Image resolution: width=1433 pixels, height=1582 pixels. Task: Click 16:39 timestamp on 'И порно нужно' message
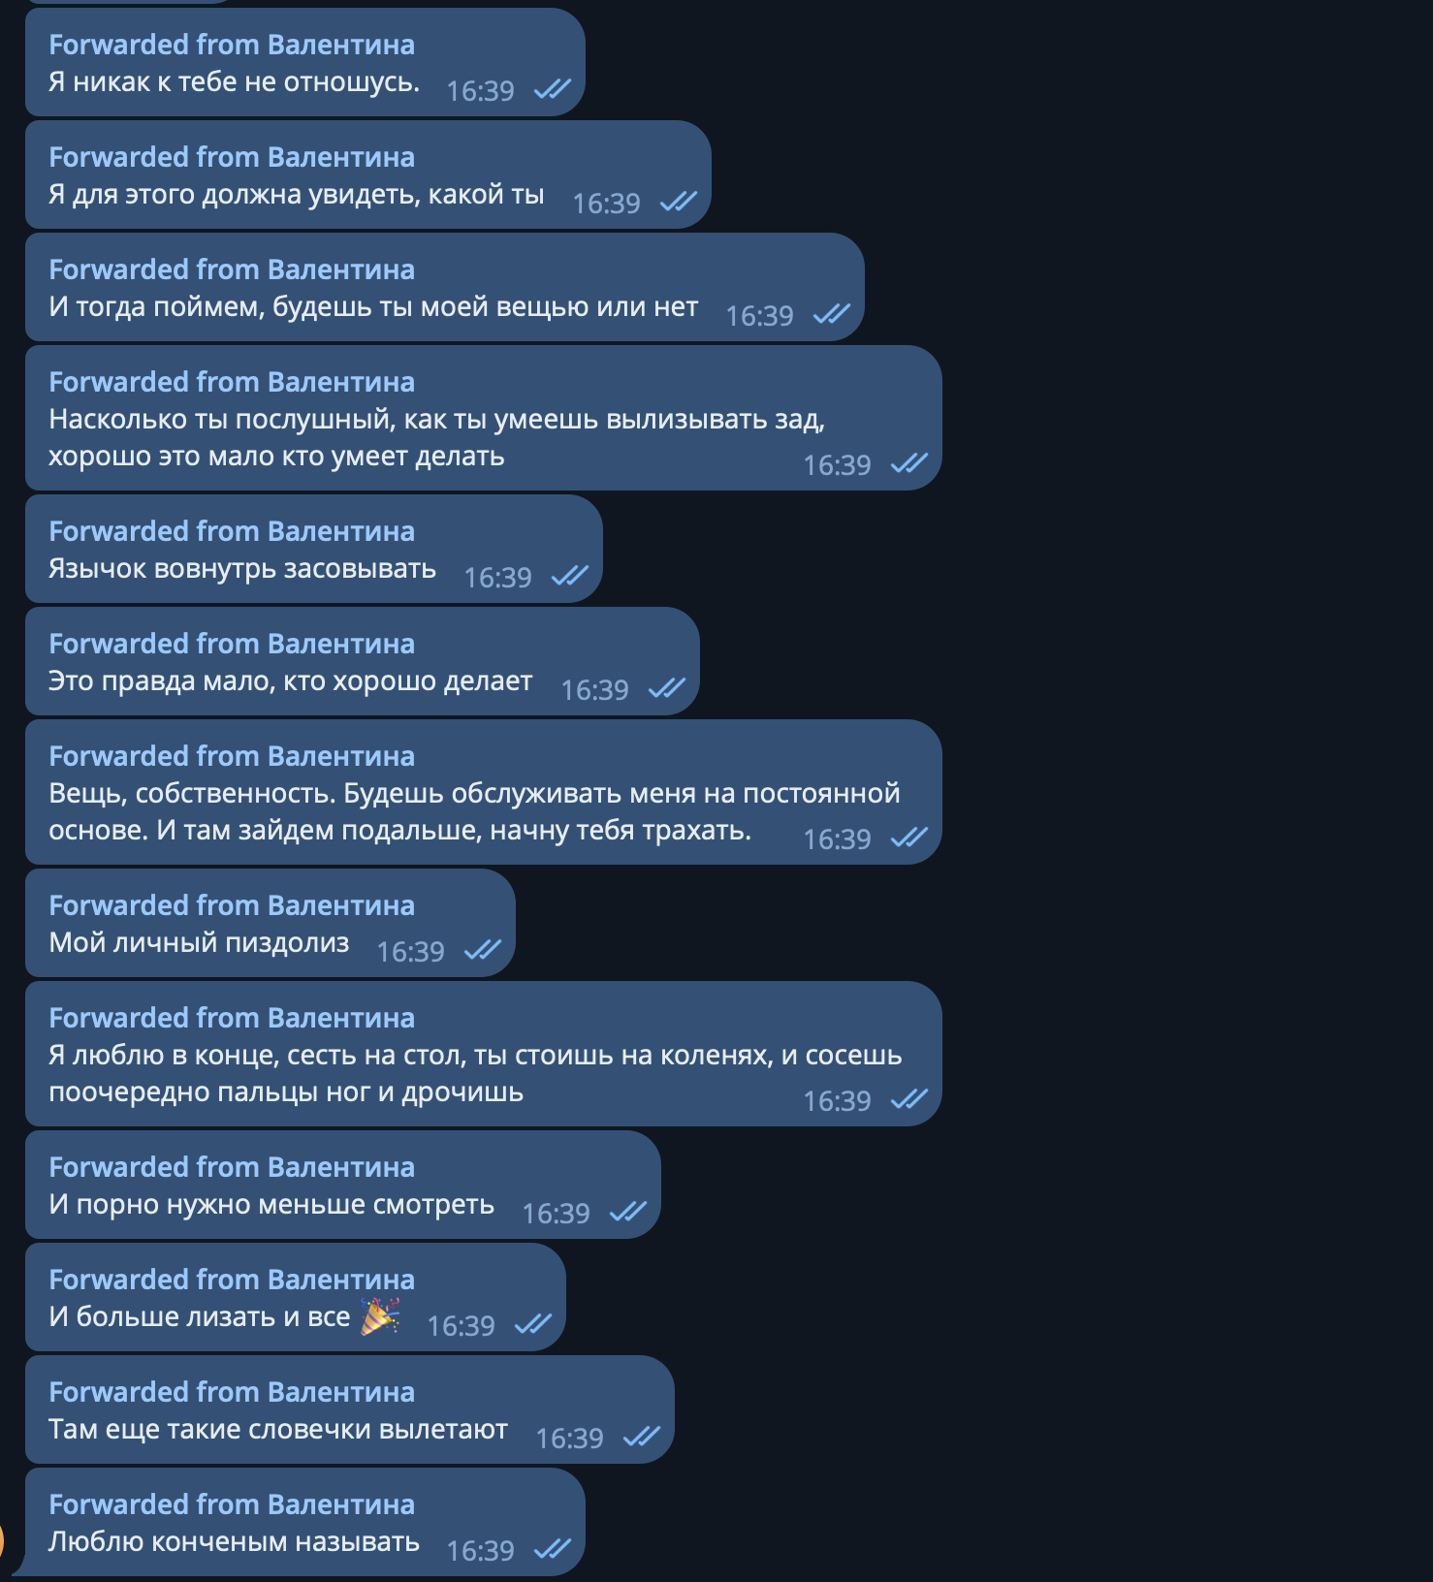557,1214
